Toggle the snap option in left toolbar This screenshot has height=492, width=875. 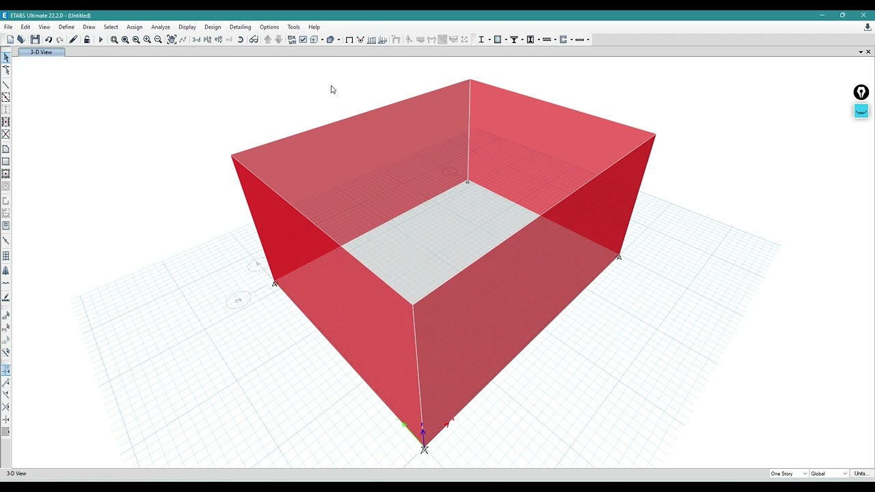(6, 370)
